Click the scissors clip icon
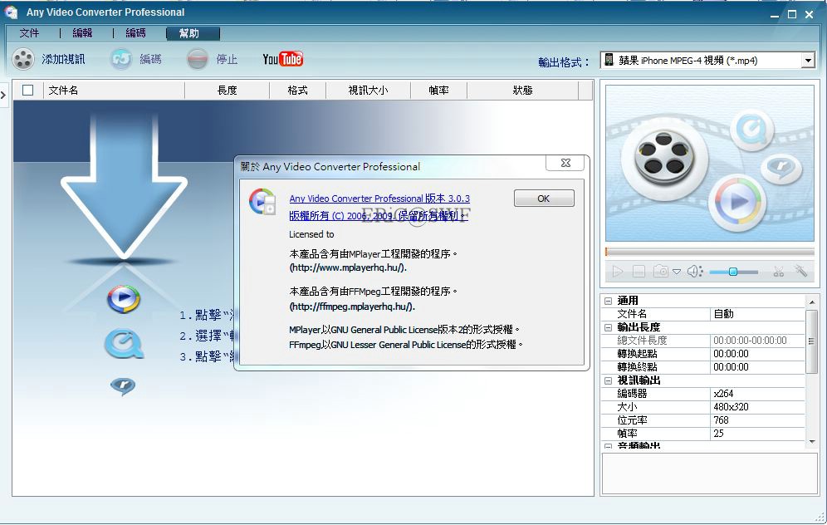The image size is (827, 525). (779, 272)
